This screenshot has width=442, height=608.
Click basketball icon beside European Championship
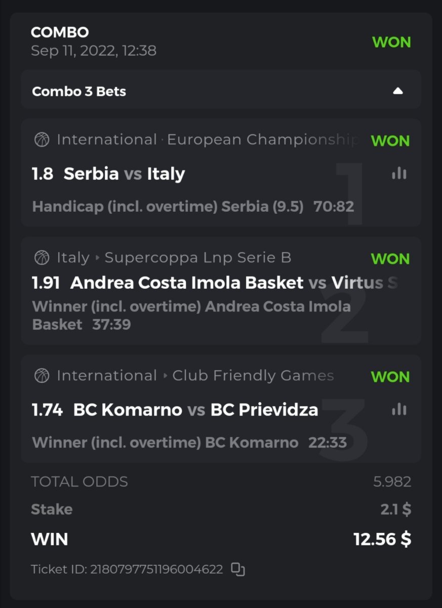click(x=42, y=139)
